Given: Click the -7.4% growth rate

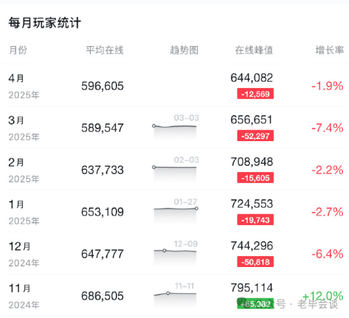Looking at the screenshot, I should 328,128.
